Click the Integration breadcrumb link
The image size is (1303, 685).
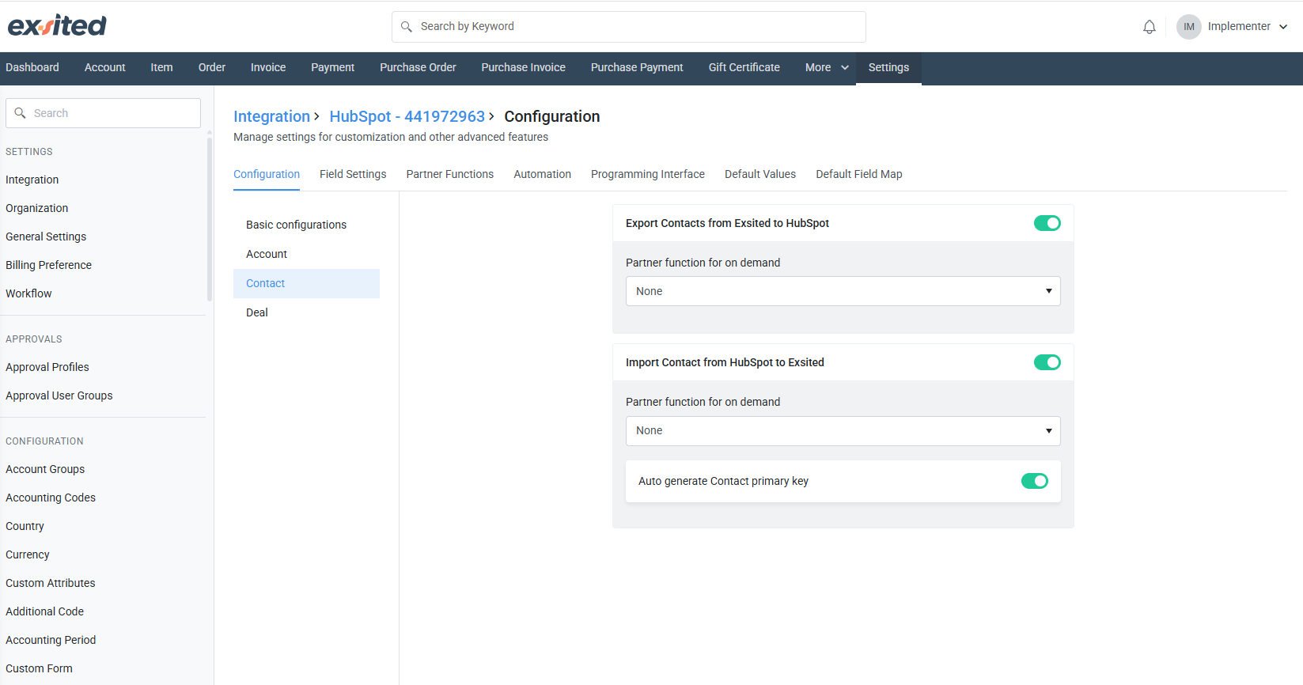(271, 116)
